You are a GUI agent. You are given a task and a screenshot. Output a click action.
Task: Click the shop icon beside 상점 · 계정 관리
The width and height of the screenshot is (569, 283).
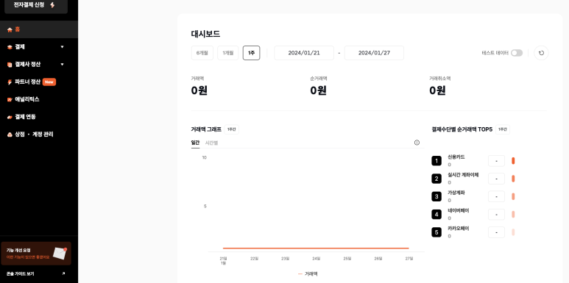(10, 135)
